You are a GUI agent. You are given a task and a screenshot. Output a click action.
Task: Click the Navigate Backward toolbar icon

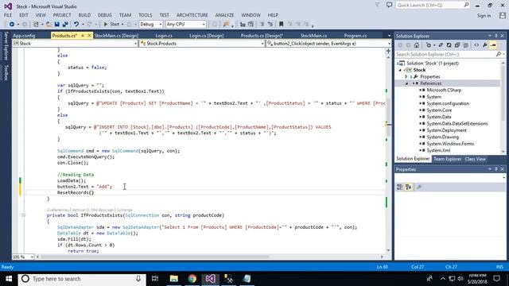pyautogui.click(x=12, y=25)
